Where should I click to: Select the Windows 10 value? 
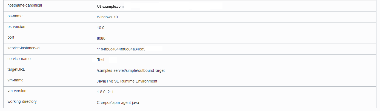107,17
